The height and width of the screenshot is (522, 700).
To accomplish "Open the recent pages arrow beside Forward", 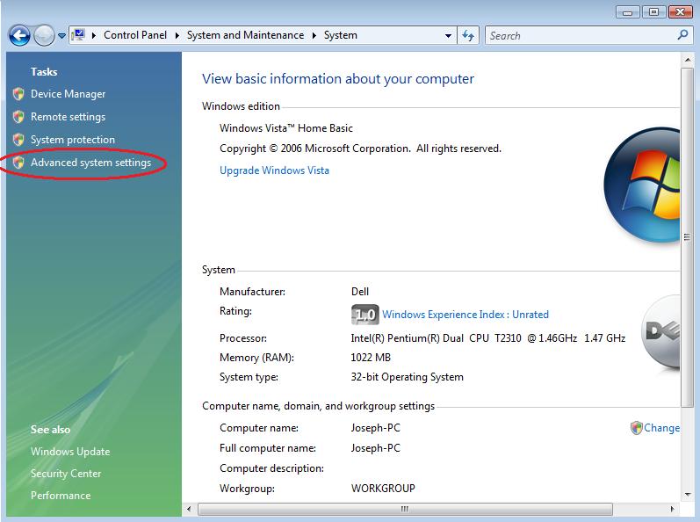I will (x=61, y=36).
